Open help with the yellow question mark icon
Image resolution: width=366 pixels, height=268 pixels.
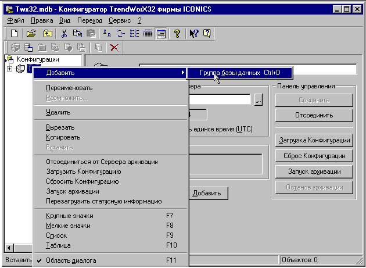tap(177, 34)
